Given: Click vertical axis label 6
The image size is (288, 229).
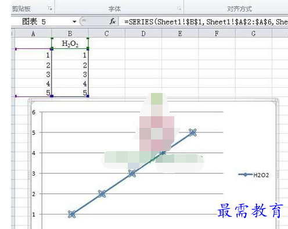Looking at the screenshot, I should (x=34, y=112).
